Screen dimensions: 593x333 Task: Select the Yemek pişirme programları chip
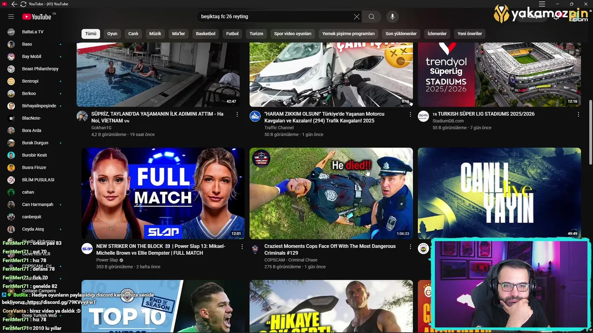pos(348,34)
